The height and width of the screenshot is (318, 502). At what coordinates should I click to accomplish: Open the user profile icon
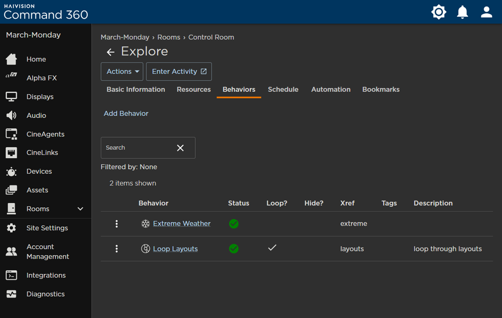[x=486, y=12]
